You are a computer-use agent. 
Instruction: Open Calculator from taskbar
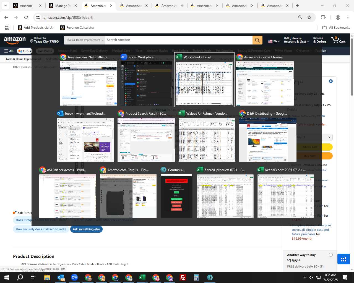[196, 277]
